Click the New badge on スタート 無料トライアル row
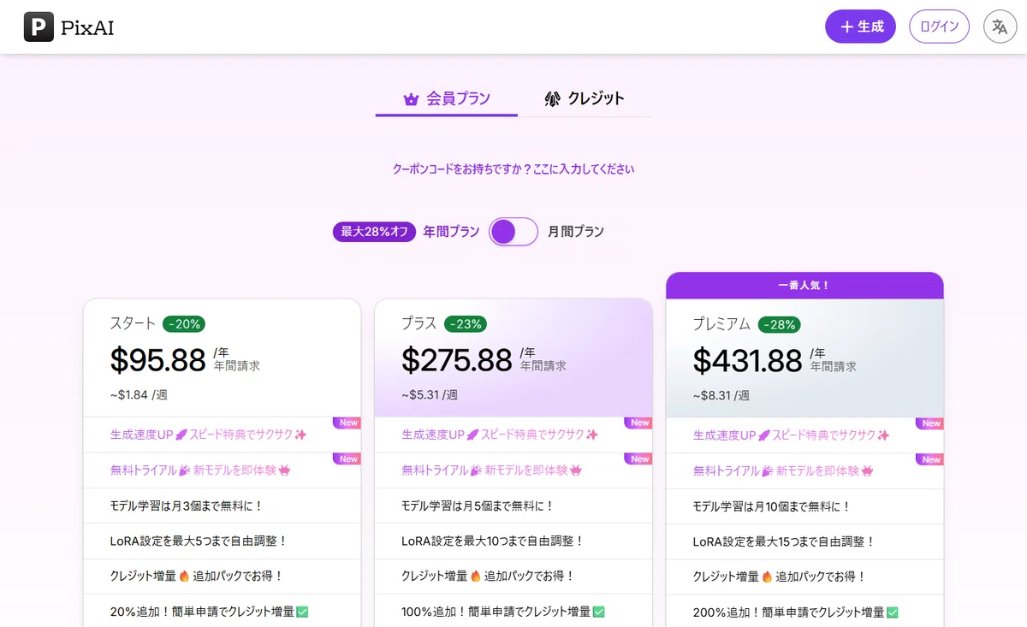Image resolution: width=1027 pixels, height=627 pixels. [347, 458]
